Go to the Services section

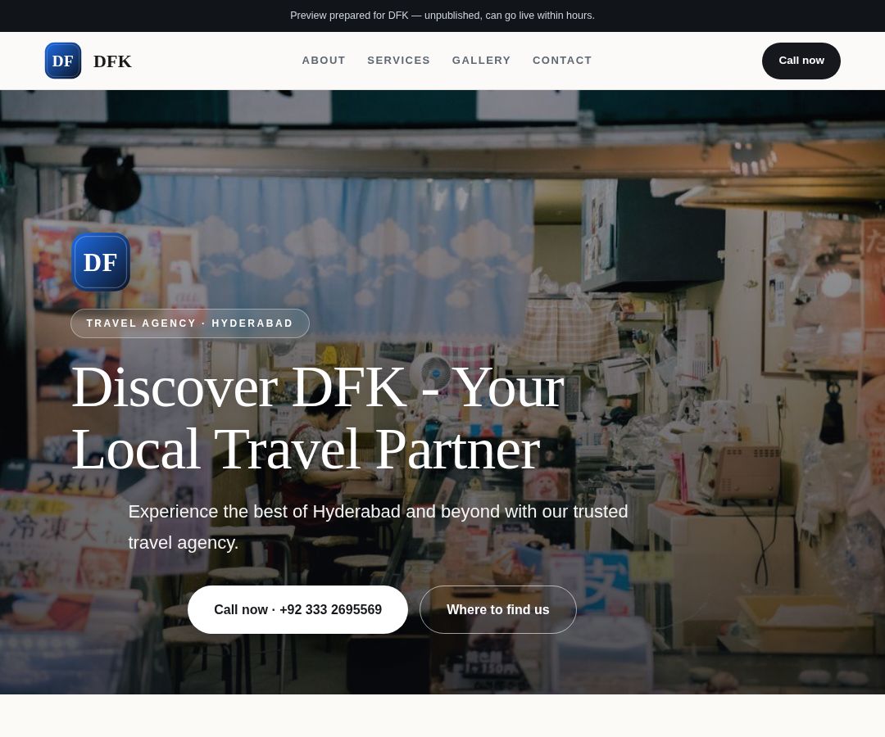398,61
